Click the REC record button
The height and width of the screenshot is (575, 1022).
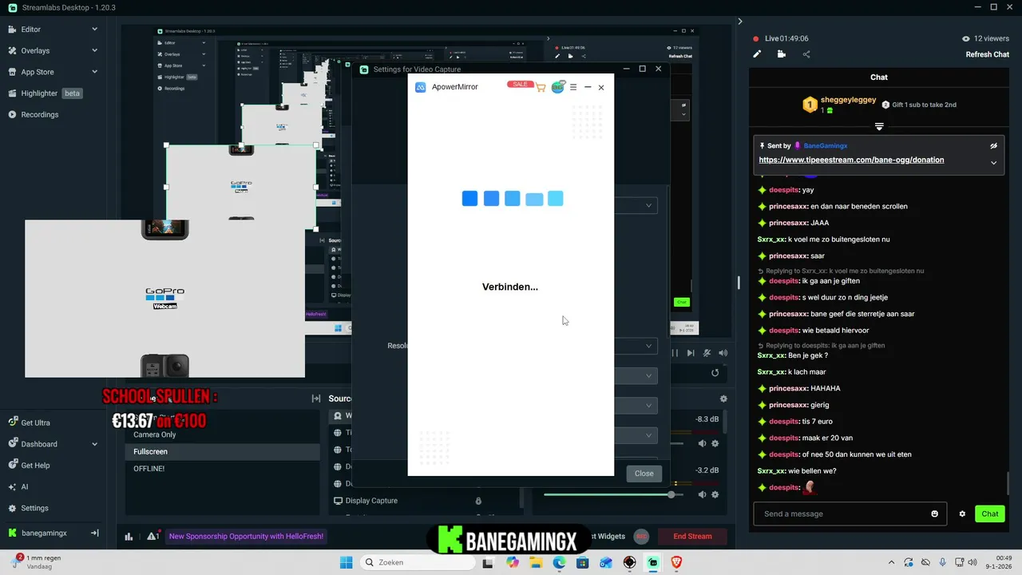point(641,537)
